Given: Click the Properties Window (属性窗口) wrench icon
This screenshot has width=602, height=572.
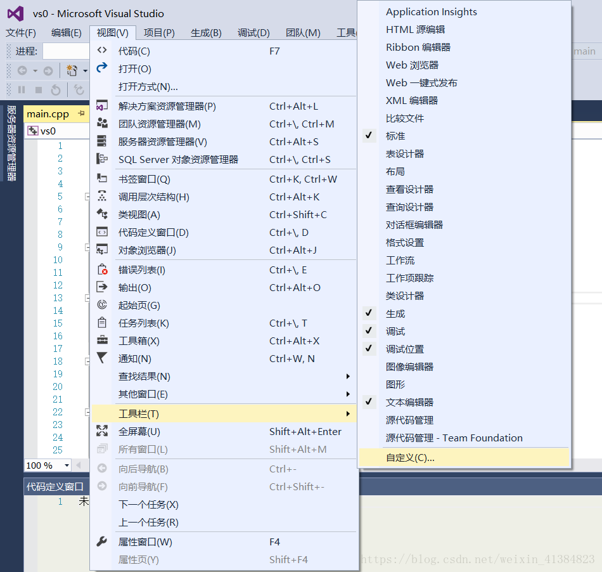Looking at the screenshot, I should (102, 541).
